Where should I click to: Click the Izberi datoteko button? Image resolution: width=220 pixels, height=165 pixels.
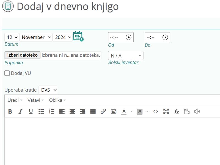pos(23,55)
